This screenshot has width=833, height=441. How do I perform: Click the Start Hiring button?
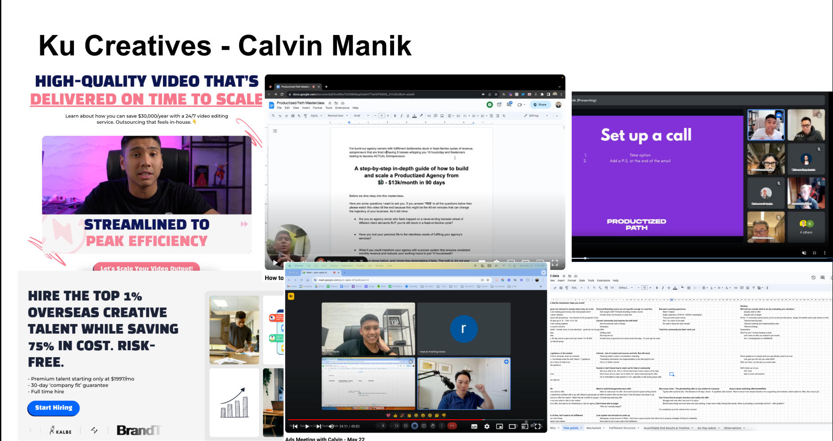click(54, 408)
